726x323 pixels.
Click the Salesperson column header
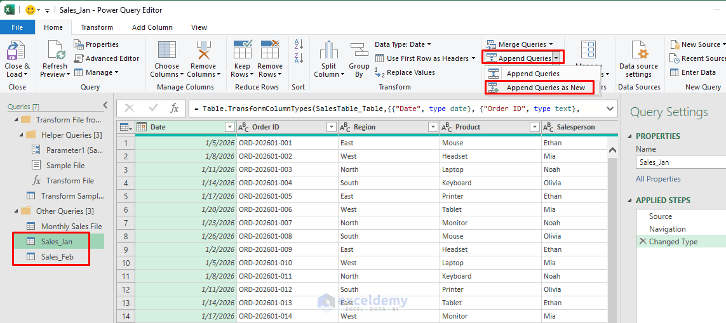575,127
